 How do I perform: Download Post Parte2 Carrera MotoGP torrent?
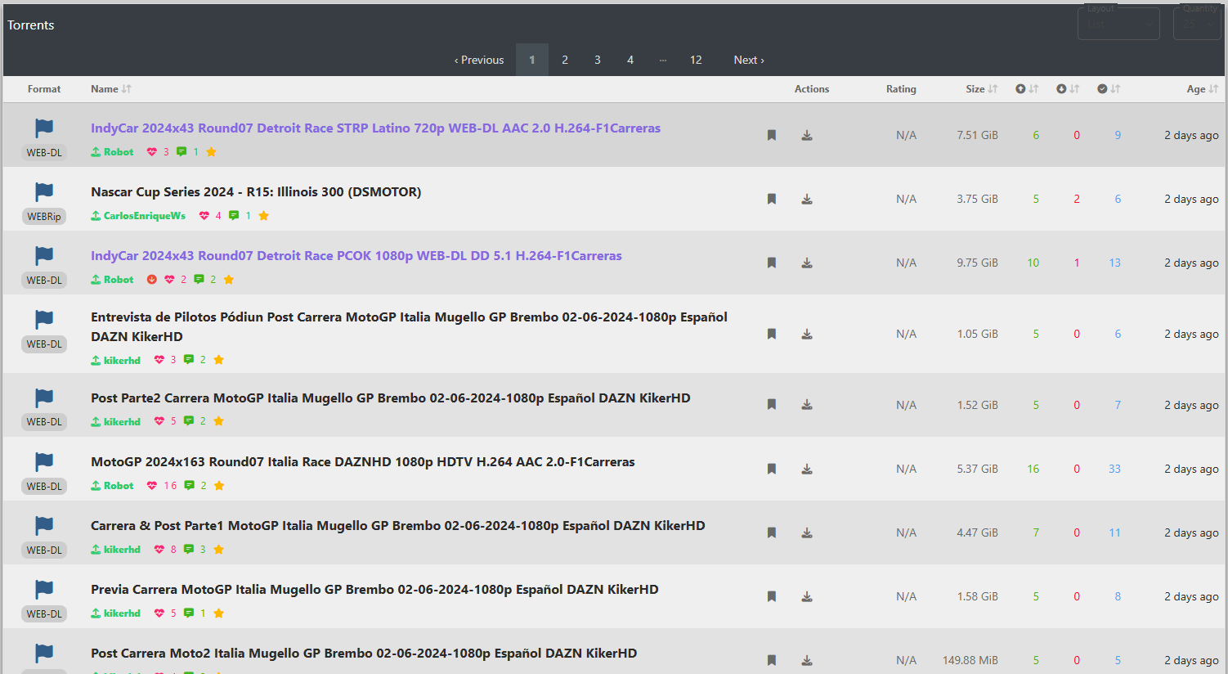tap(807, 405)
